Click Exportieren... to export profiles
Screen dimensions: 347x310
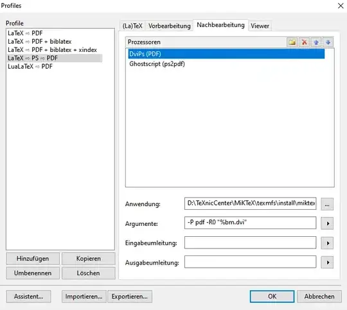pyautogui.click(x=130, y=297)
